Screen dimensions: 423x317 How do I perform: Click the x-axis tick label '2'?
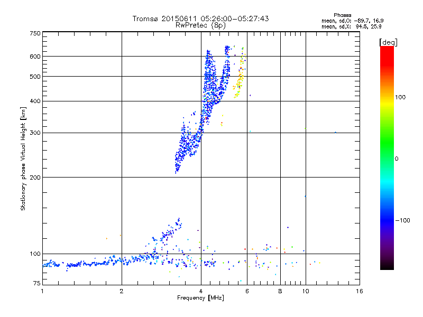(122, 291)
